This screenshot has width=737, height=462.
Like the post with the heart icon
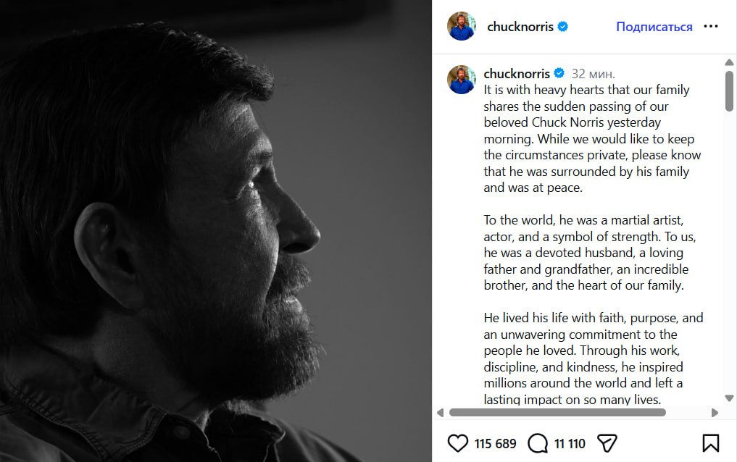[x=457, y=442]
